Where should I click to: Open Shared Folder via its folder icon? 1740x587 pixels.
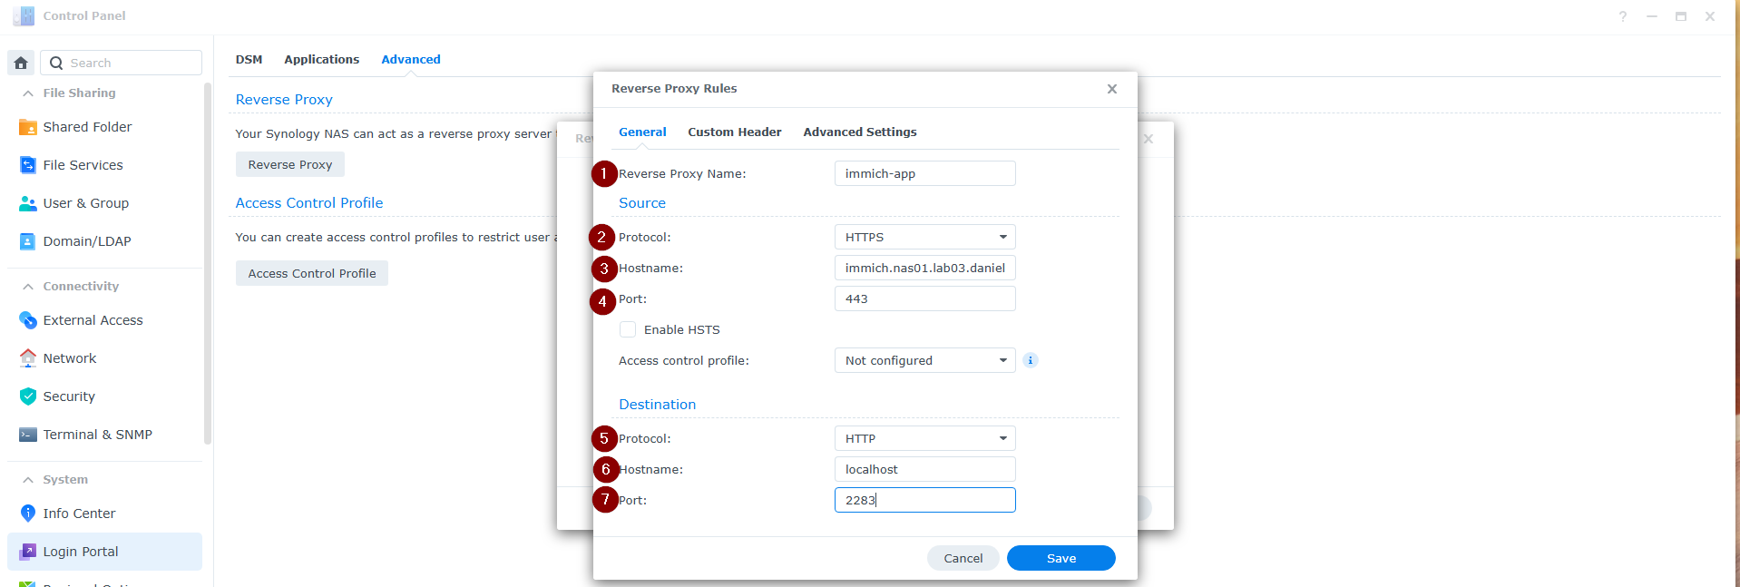tap(28, 127)
